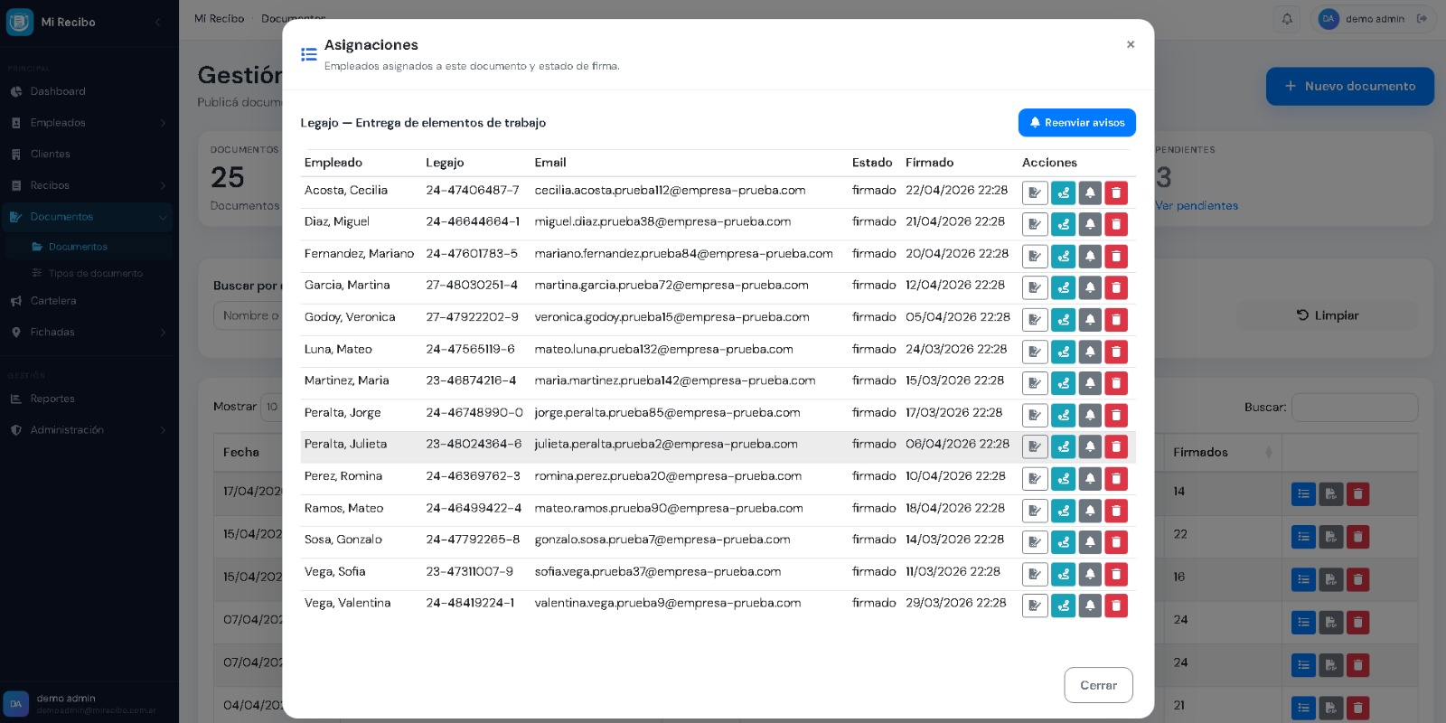Select employee name Ramos, Mateo
1446x723 pixels.
click(343, 508)
